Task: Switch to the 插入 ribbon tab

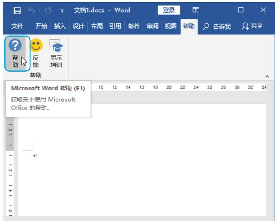Action: tap(60, 26)
